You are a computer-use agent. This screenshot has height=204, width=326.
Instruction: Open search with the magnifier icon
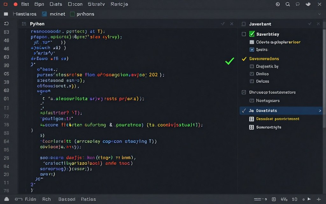click(287, 4)
